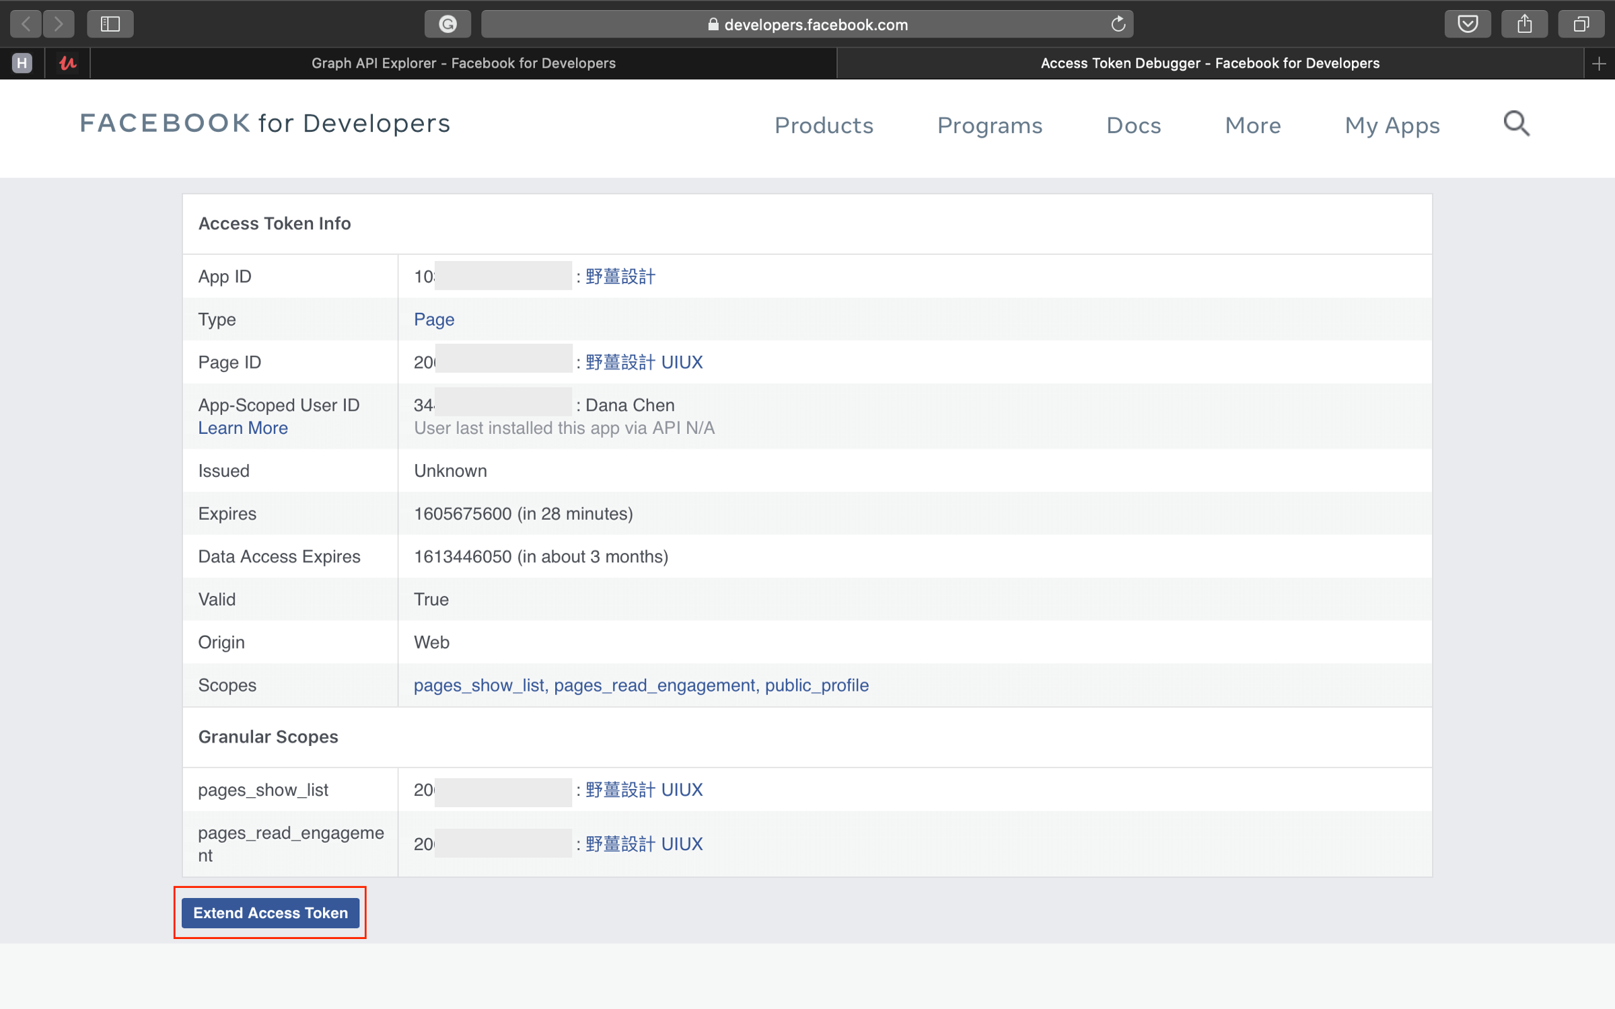Go forward with Safari's forward arrow
Image resolution: width=1615 pixels, height=1009 pixels.
tap(59, 24)
